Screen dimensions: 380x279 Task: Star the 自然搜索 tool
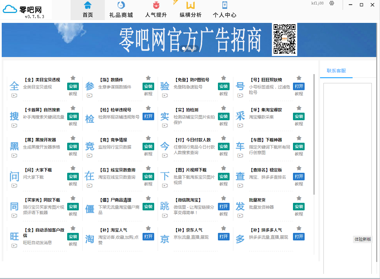(x=73, y=108)
